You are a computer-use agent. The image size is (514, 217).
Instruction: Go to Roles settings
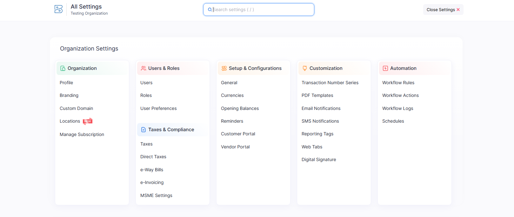pyautogui.click(x=146, y=95)
